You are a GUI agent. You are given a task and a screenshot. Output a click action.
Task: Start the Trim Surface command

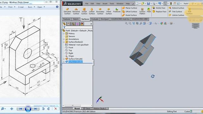tap(175, 12)
